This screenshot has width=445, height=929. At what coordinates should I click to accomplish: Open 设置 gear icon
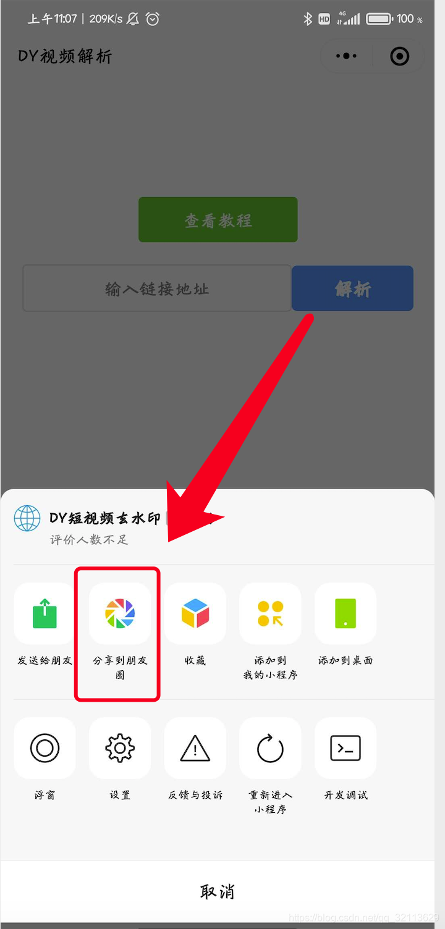pyautogui.click(x=120, y=748)
